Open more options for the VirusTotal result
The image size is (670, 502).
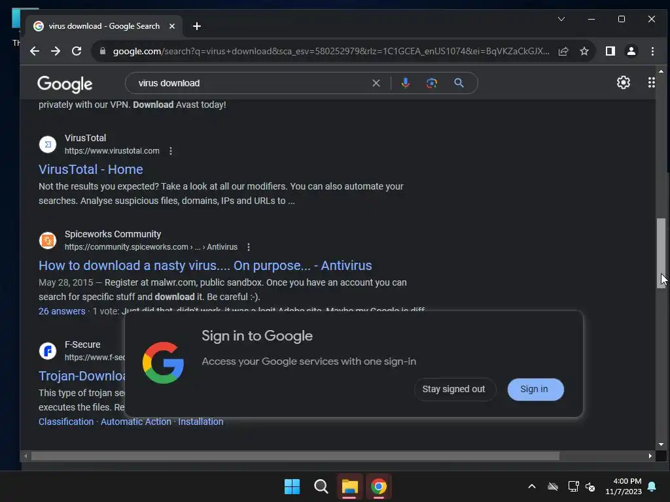[171, 151]
